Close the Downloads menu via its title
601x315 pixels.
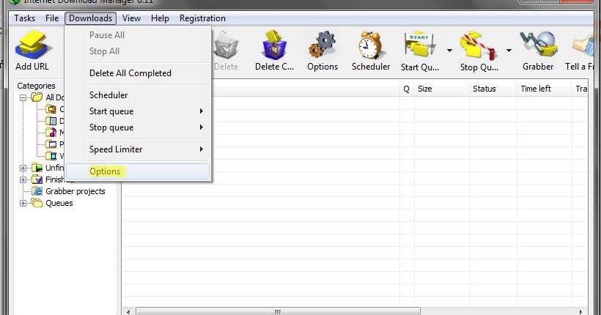click(x=90, y=18)
